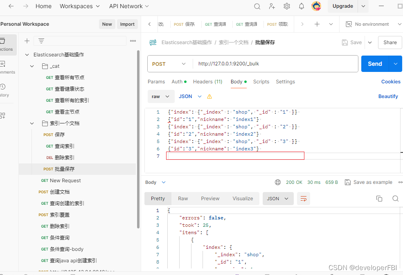403x275 pixels.
Task: Change the JSON body language dropdown
Action: point(190,96)
